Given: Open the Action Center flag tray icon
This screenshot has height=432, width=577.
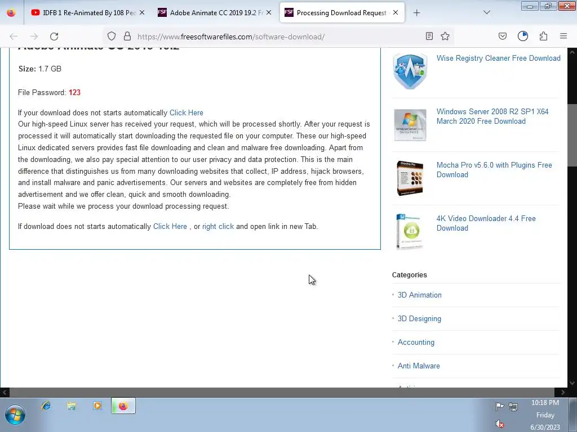Looking at the screenshot, I should pos(499,406).
